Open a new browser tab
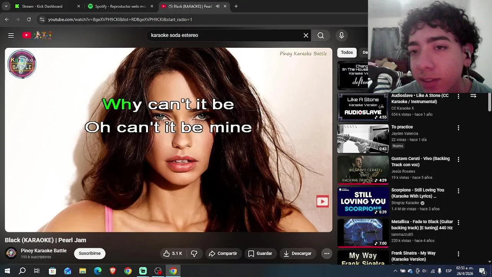Viewport: 492px width, 277px height. click(x=236, y=6)
